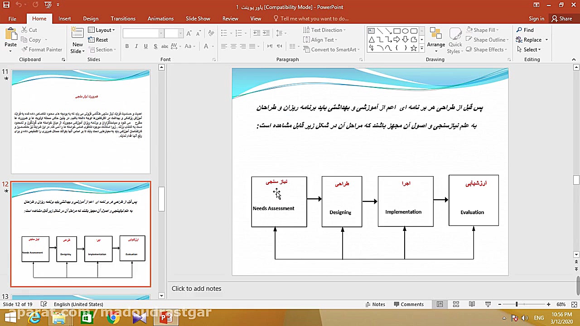The width and height of the screenshot is (580, 326).
Task: Switch to Reading View
Action: click(x=472, y=304)
